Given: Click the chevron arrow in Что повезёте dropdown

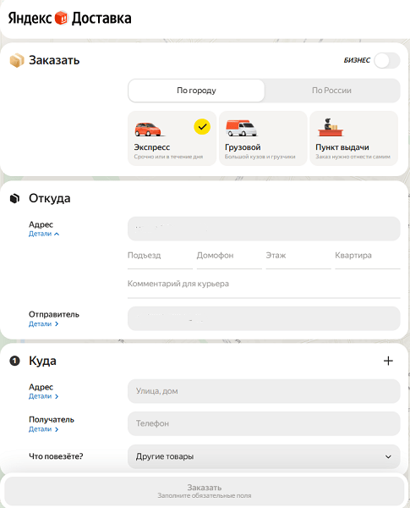Looking at the screenshot, I should [388, 457].
